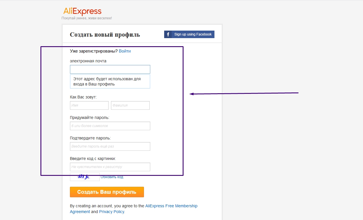This screenshot has height=220, width=363.
Task: Click the AliExpress logo
Action: 82,12
